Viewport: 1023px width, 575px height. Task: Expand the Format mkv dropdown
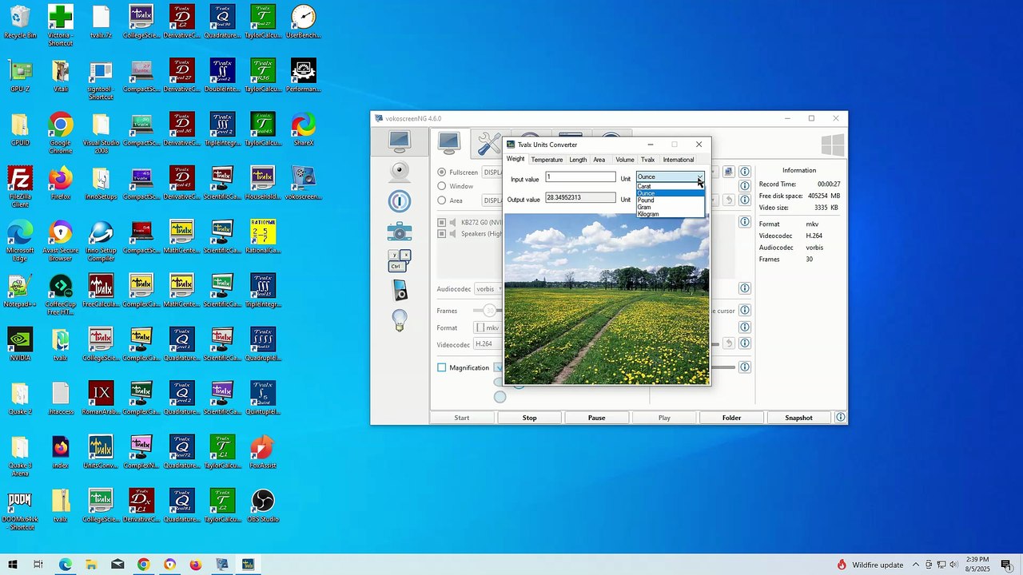pos(488,327)
